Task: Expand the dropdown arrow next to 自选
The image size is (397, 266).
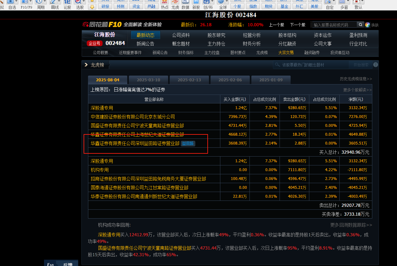Action: [16, 2]
